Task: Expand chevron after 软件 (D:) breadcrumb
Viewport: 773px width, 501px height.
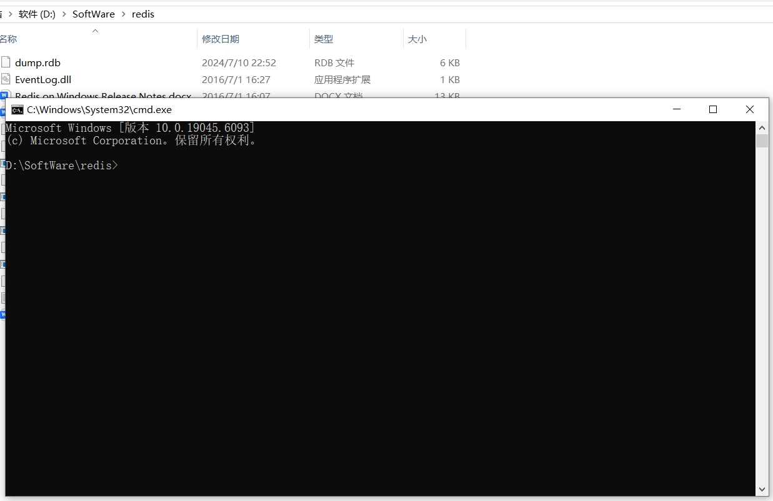Action: pyautogui.click(x=64, y=14)
